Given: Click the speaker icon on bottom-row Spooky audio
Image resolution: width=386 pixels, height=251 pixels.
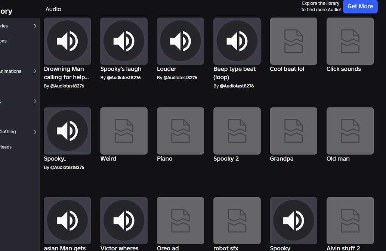Looking at the screenshot, I should point(293,220).
